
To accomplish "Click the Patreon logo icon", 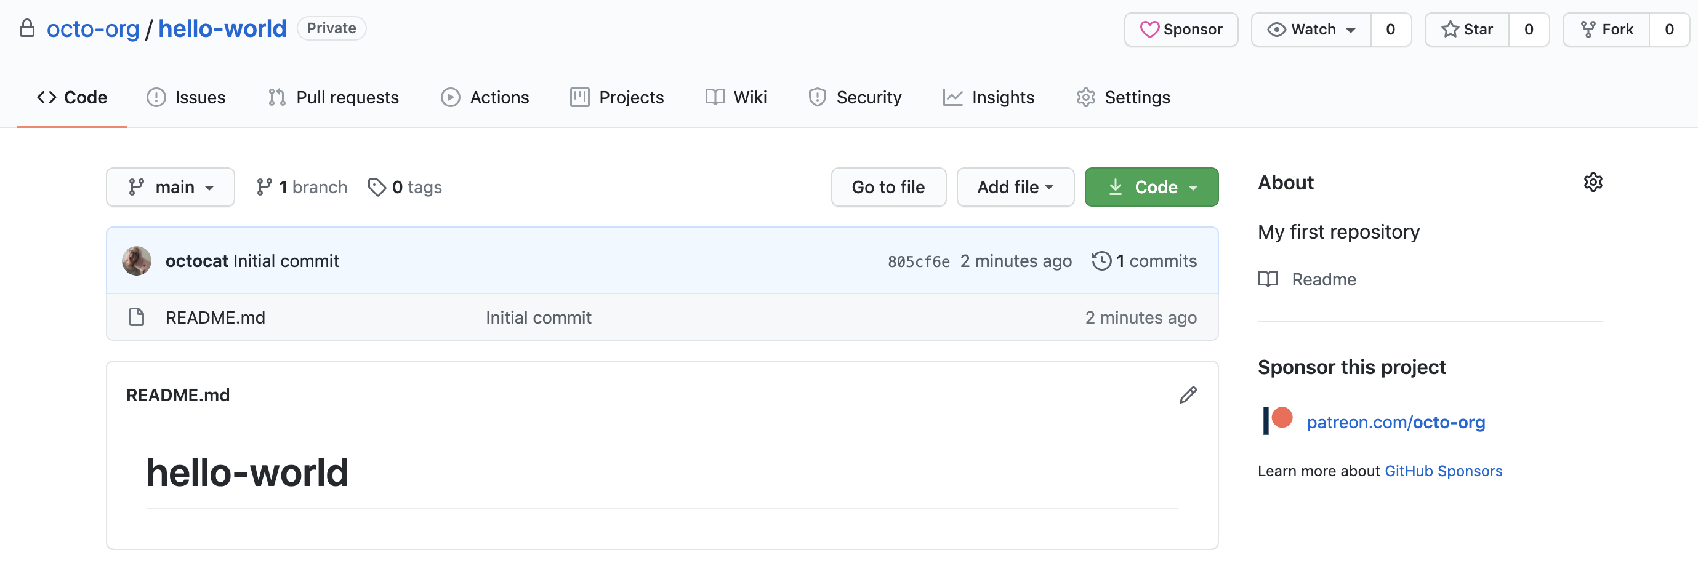I will click(1278, 420).
